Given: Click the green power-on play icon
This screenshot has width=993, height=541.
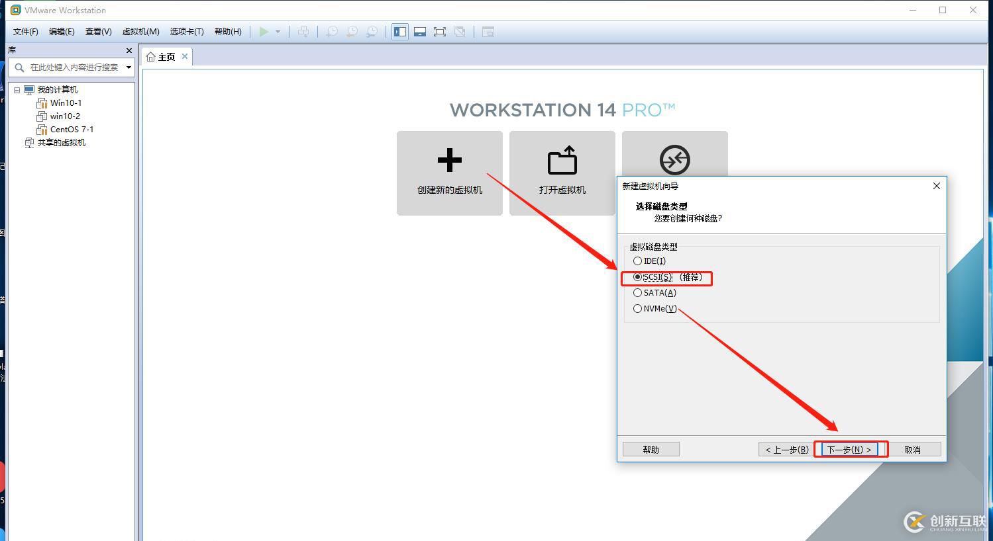Looking at the screenshot, I should click(x=264, y=32).
